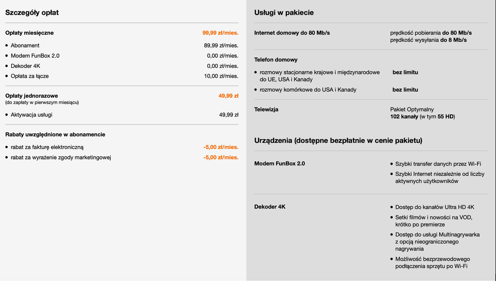Viewport: 496px width, 281px height.
Task: Click the Usługi w pakiecie heading
Action: (x=283, y=12)
